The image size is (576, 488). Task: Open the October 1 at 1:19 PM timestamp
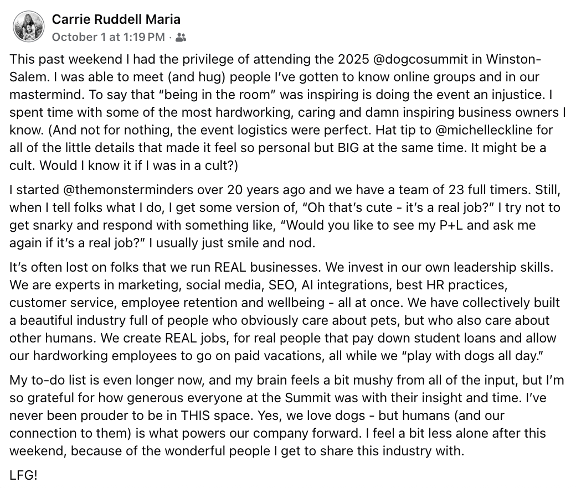coord(109,37)
